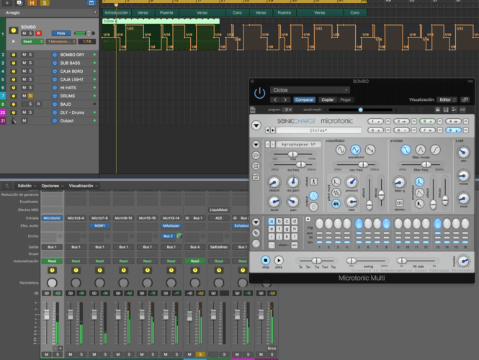This screenshot has width=479, height=360.
Task: Expand BOMBO track automation disclosure triangle
Action: [14, 41]
